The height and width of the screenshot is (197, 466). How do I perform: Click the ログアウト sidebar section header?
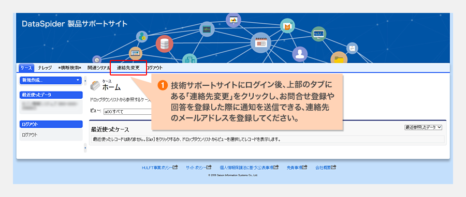[51, 124]
